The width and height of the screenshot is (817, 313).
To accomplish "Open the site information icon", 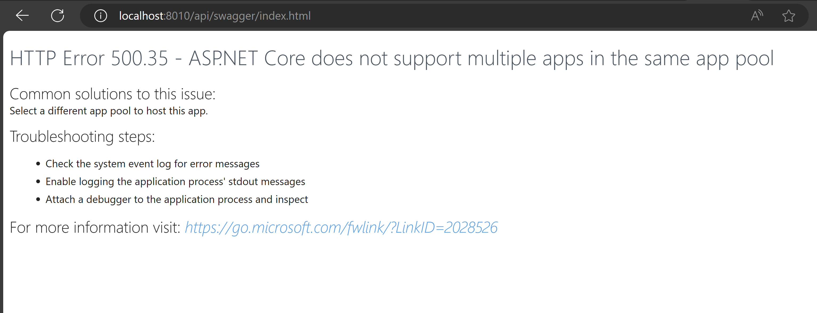I will pos(100,15).
